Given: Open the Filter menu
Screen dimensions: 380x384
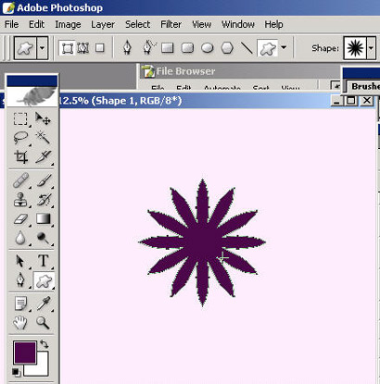Looking at the screenshot, I should coord(171,24).
